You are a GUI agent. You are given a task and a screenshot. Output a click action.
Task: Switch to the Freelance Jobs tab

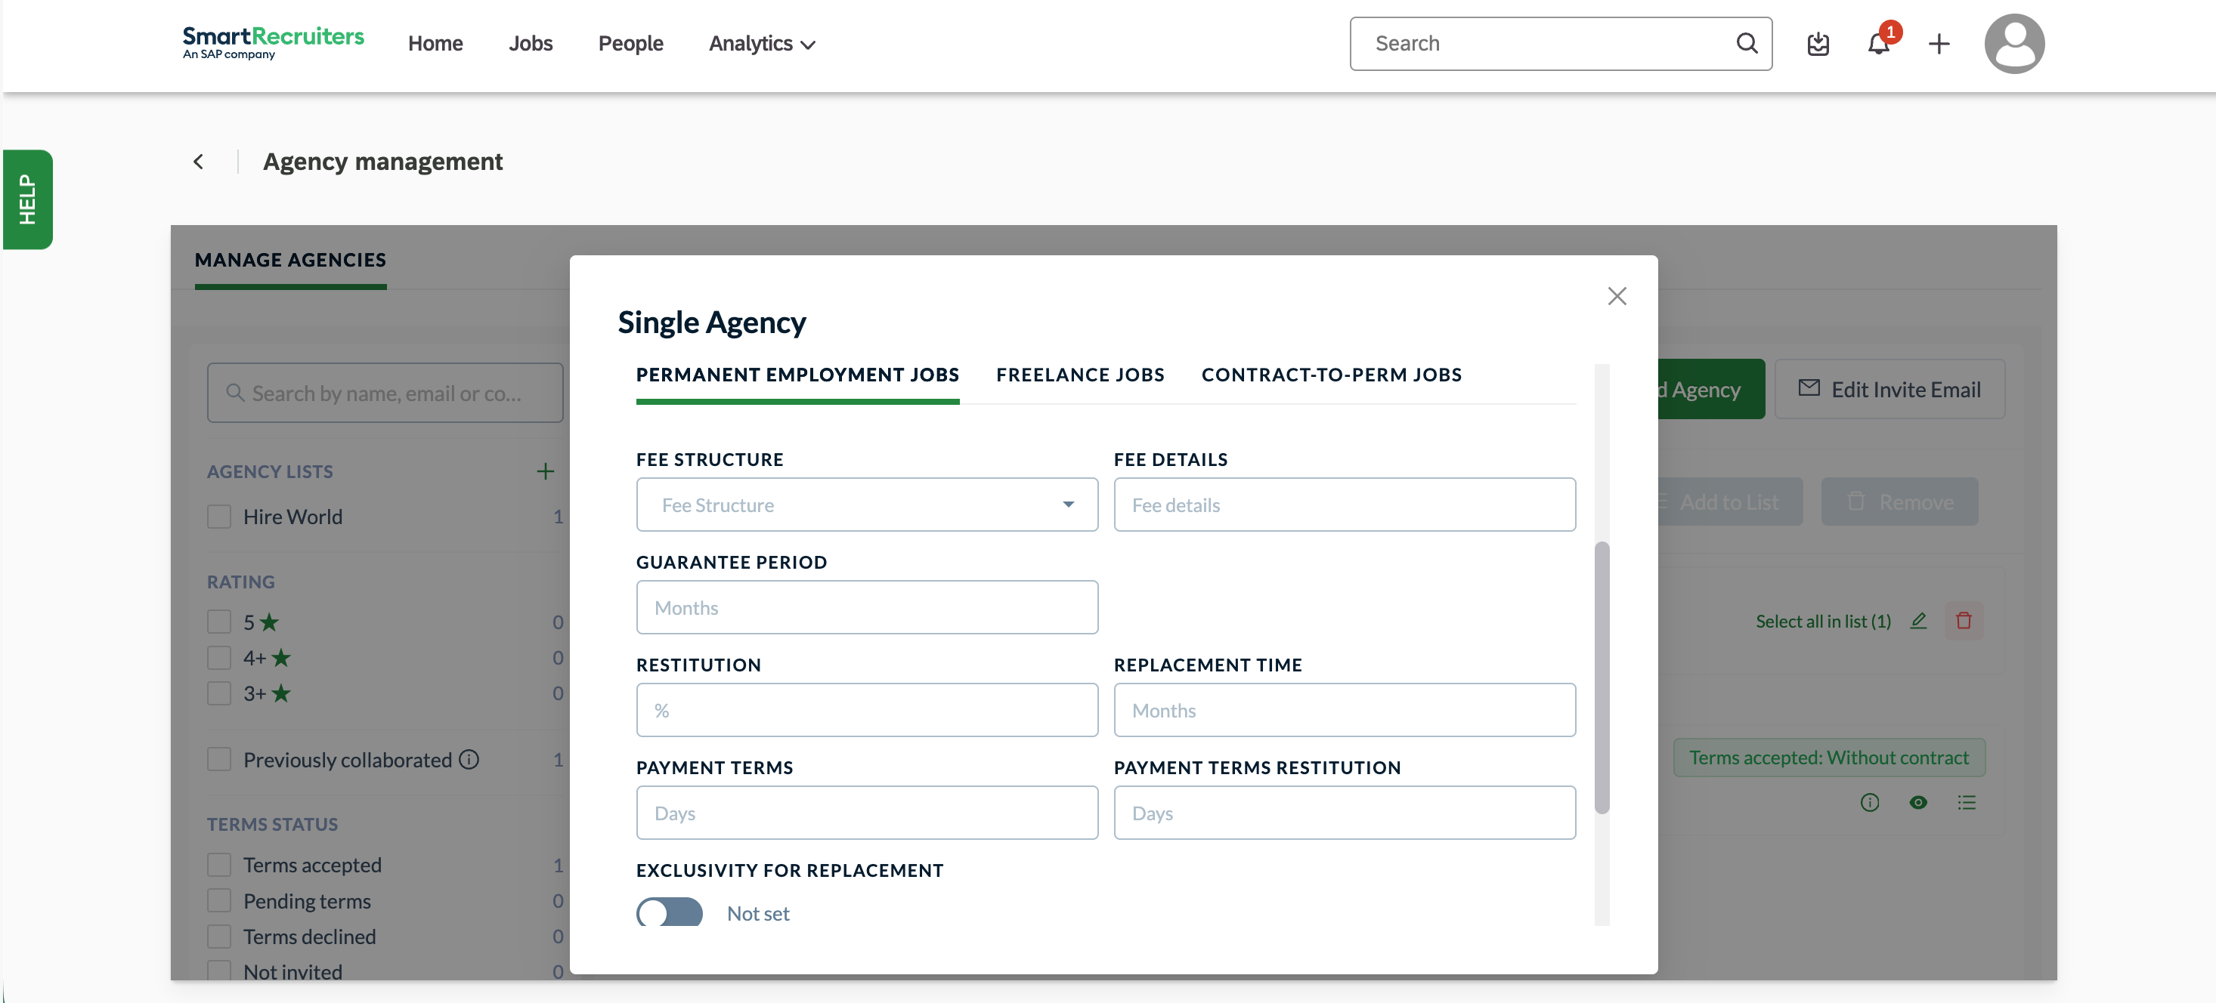(1079, 375)
